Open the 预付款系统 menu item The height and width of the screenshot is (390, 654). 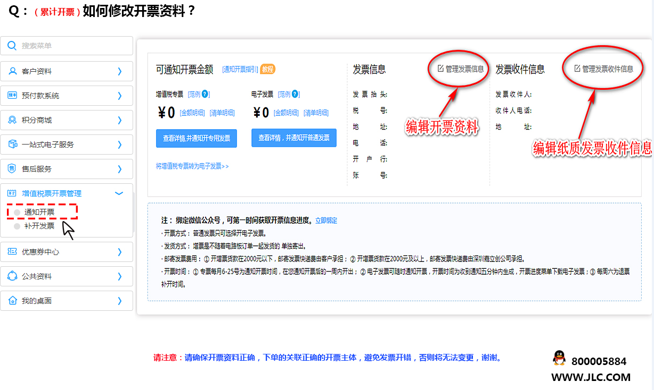pos(40,96)
